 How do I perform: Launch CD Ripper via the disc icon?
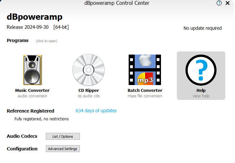(89, 70)
